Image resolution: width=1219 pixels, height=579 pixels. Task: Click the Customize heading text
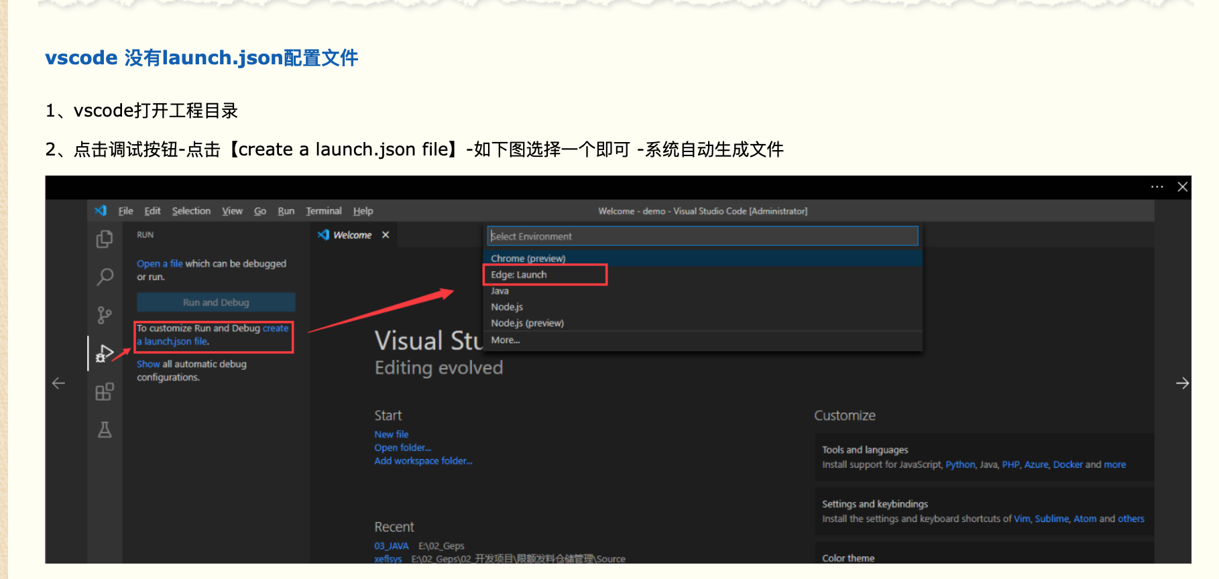click(845, 415)
